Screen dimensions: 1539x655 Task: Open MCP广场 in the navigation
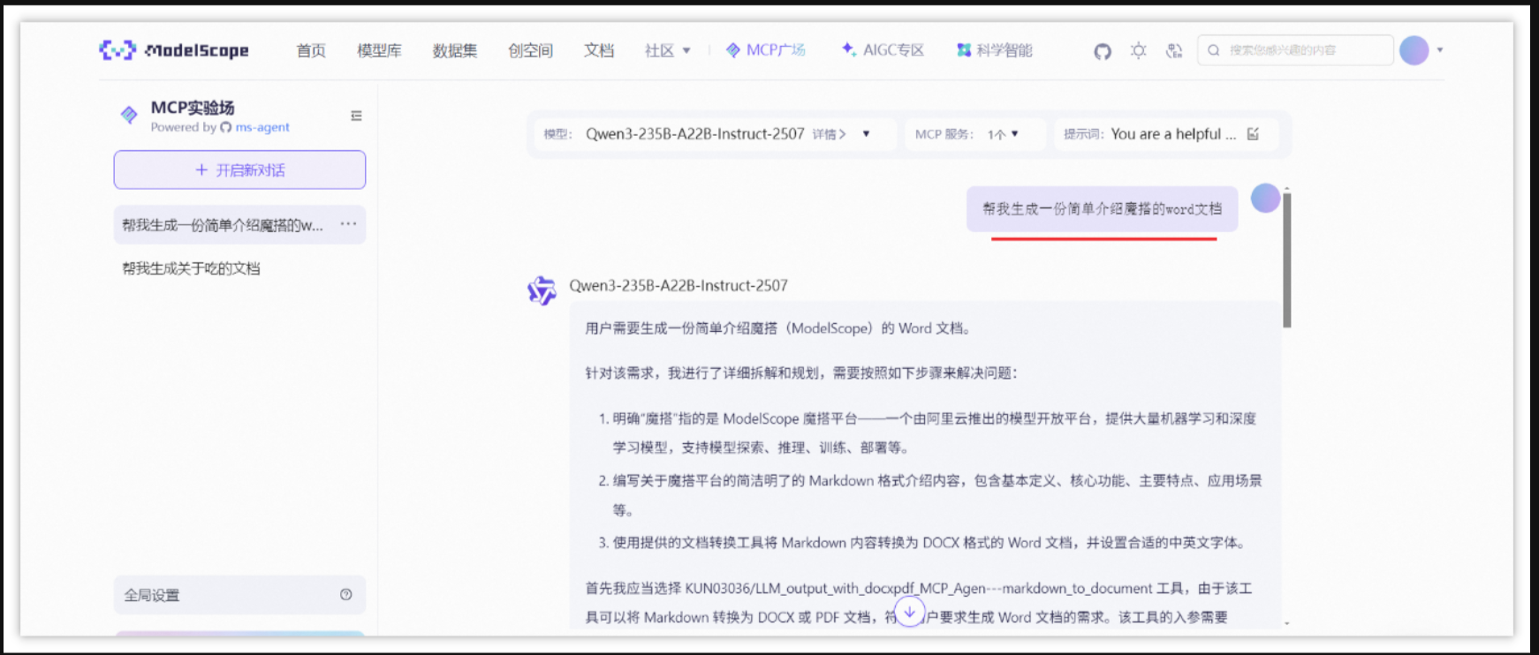pos(766,50)
